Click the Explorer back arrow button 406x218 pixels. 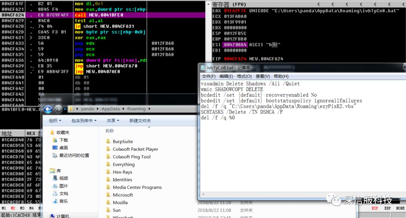[48, 109]
